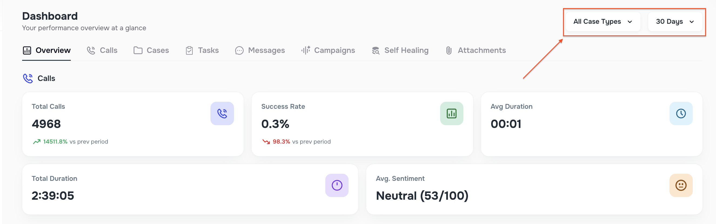This screenshot has height=224, width=716.
Task: Click the Neutral (53/100) sentiment value
Action: click(x=422, y=196)
